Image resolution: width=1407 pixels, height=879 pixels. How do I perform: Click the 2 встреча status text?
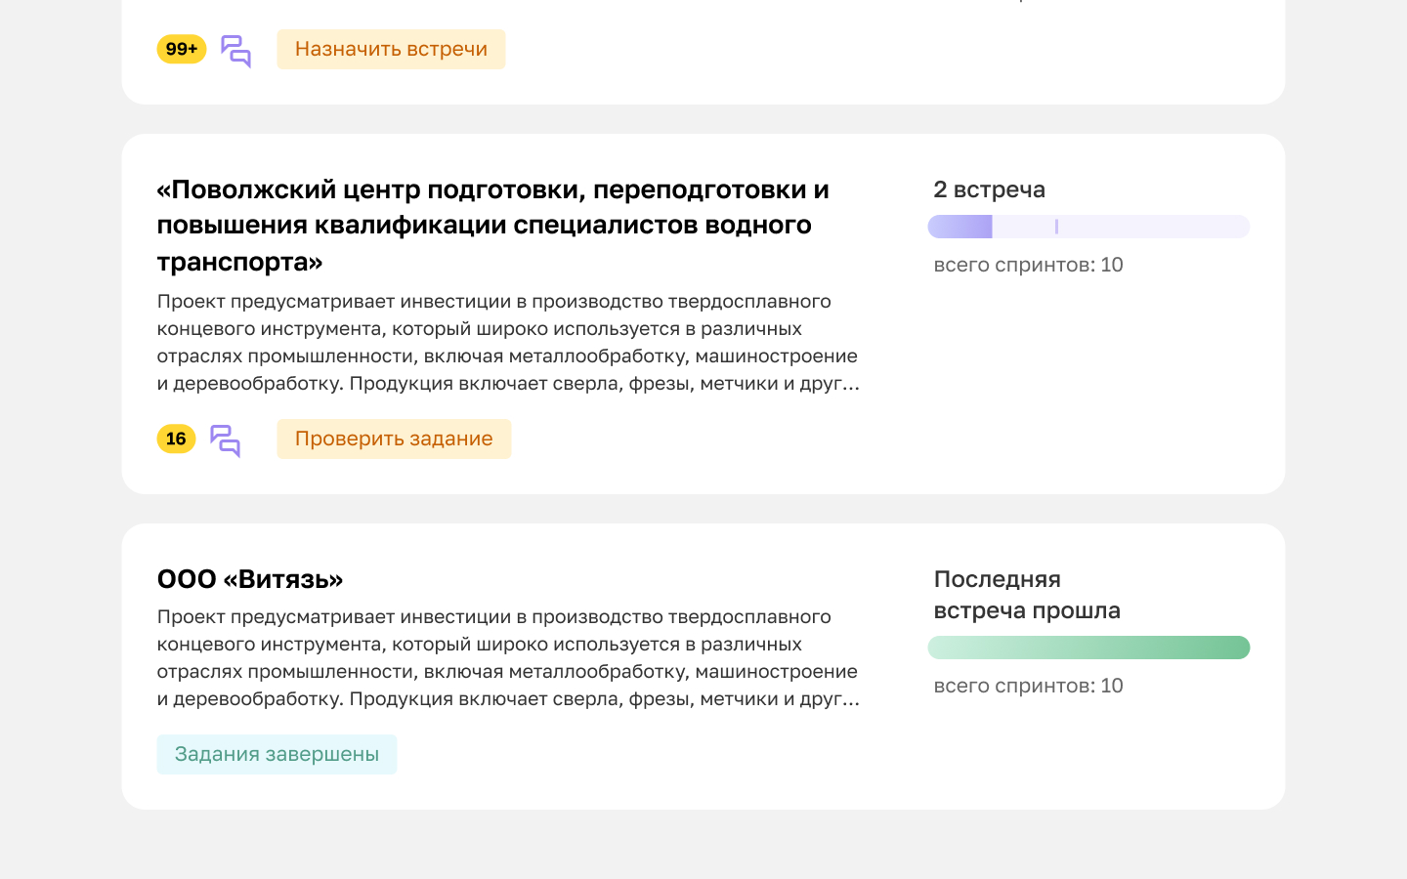point(989,189)
